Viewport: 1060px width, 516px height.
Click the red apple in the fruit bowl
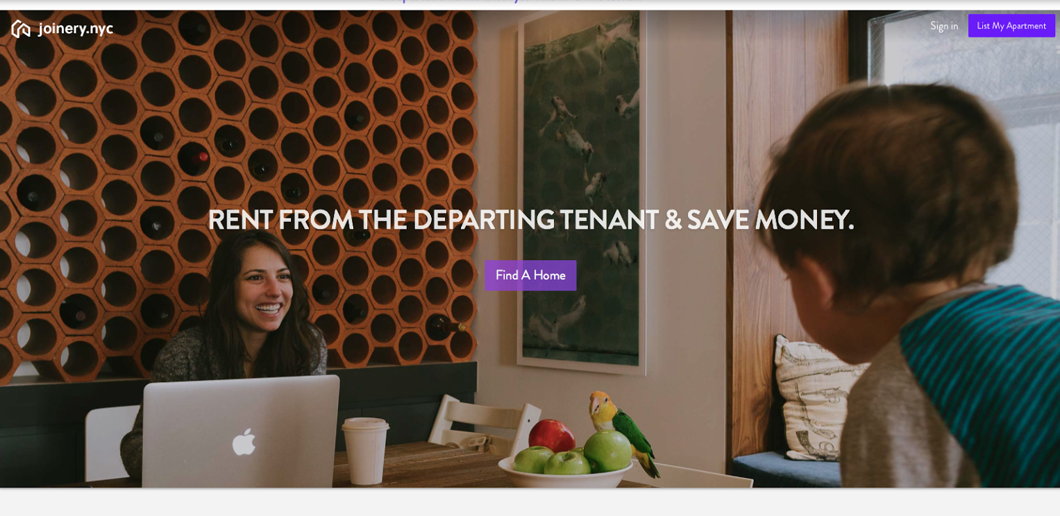[553, 437]
